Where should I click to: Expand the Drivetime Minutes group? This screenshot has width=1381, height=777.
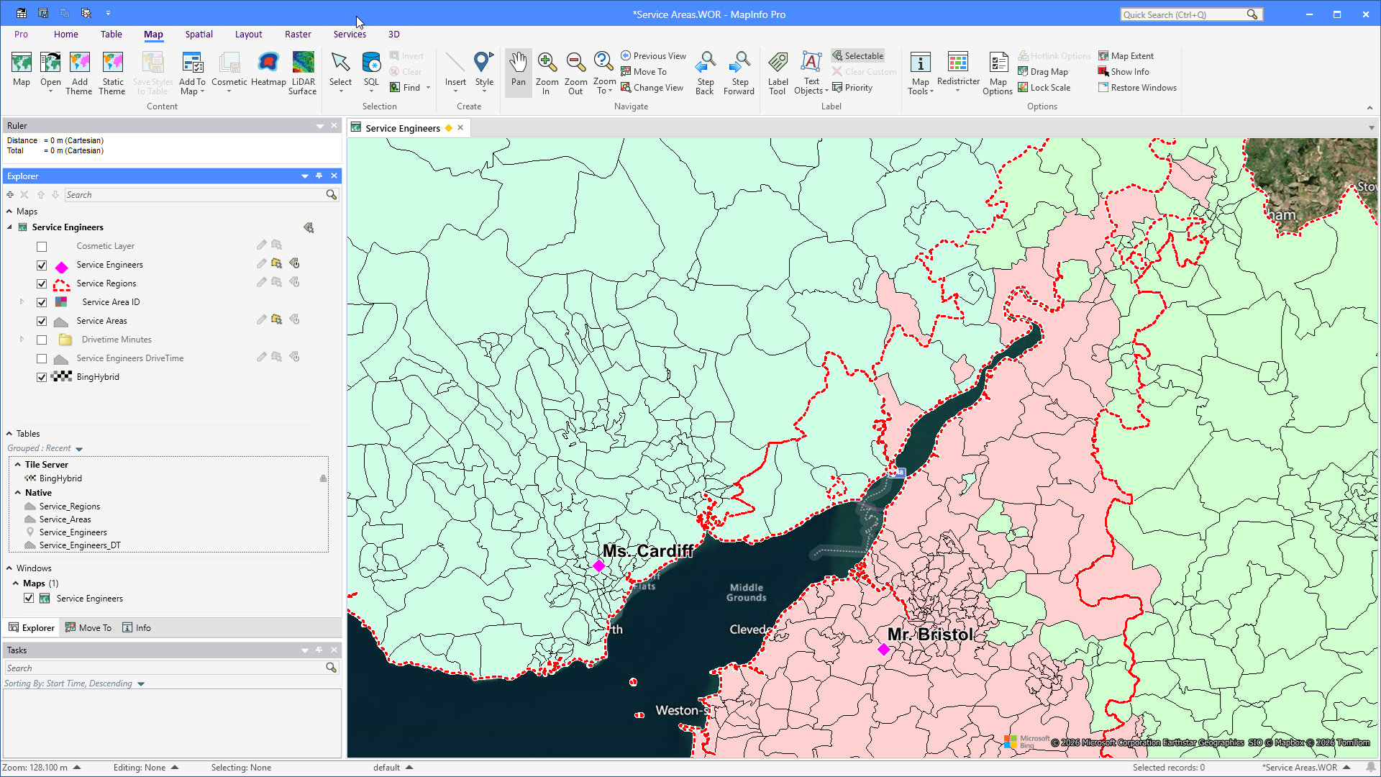pos(22,340)
